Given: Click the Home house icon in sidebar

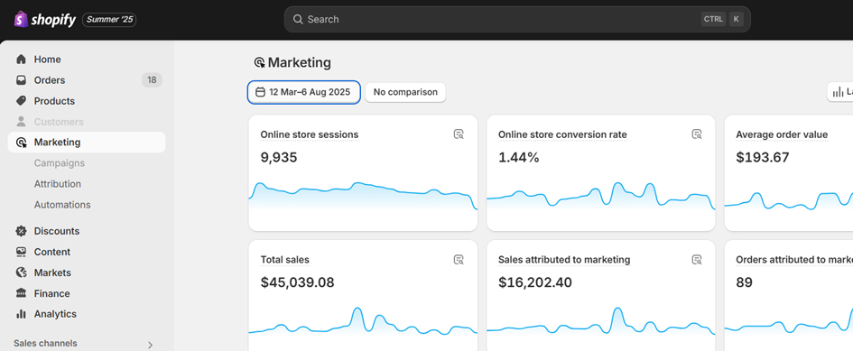Looking at the screenshot, I should coord(22,60).
